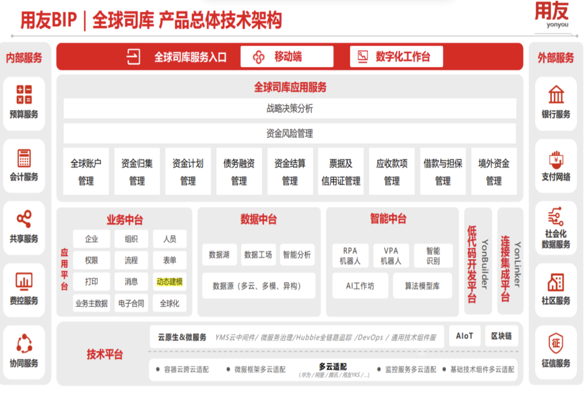Click the 外部服务 heading

point(556,58)
